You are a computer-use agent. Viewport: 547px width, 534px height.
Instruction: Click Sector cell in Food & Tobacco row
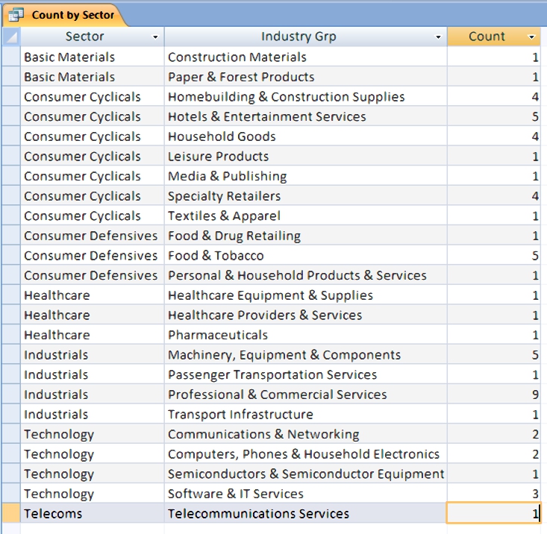92,256
